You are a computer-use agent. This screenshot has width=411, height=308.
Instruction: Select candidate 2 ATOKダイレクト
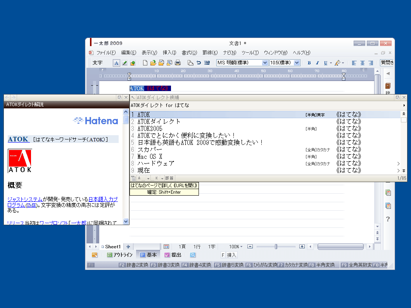(265, 122)
